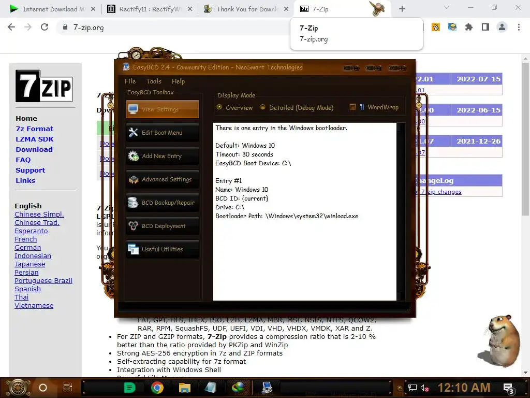Open Links page in 7-Zip sidebar
Screen dimensions: 530x398
click(25, 181)
